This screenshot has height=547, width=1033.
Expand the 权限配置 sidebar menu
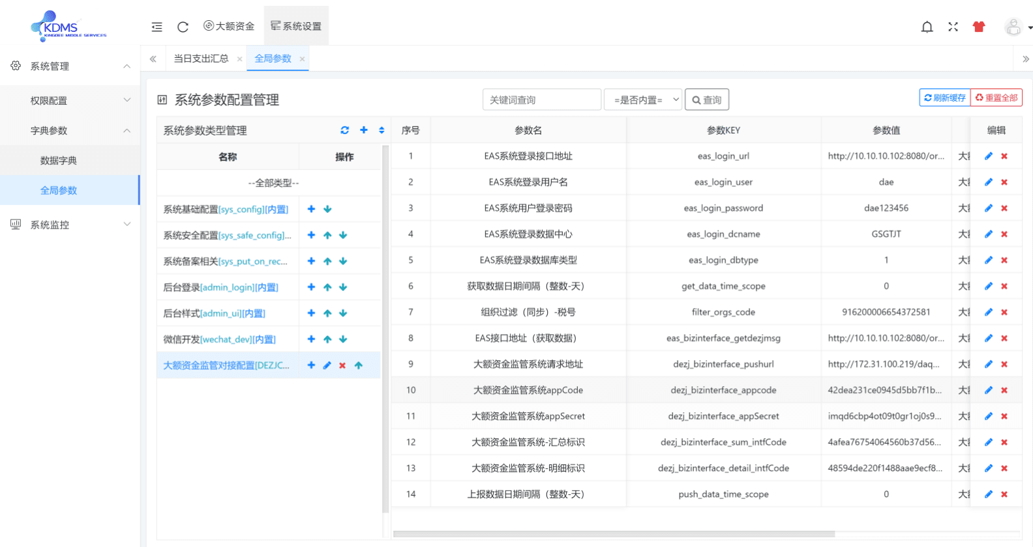coord(70,100)
